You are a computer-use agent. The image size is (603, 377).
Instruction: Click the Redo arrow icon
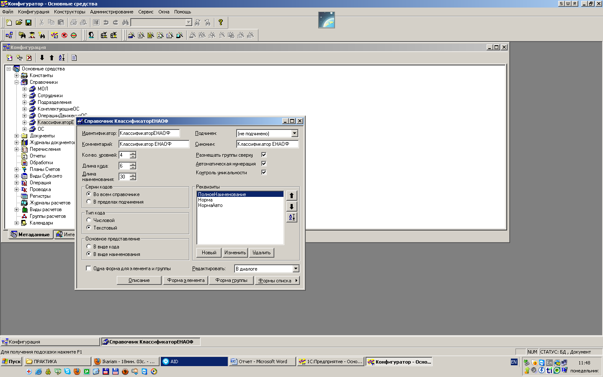tap(116, 22)
